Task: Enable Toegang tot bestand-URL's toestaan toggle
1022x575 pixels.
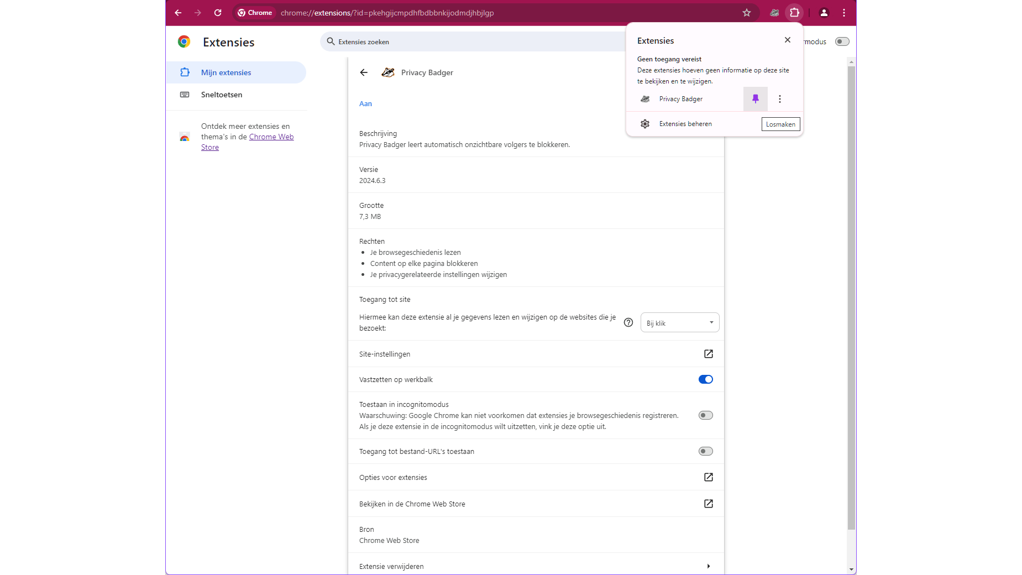Action: [706, 451]
